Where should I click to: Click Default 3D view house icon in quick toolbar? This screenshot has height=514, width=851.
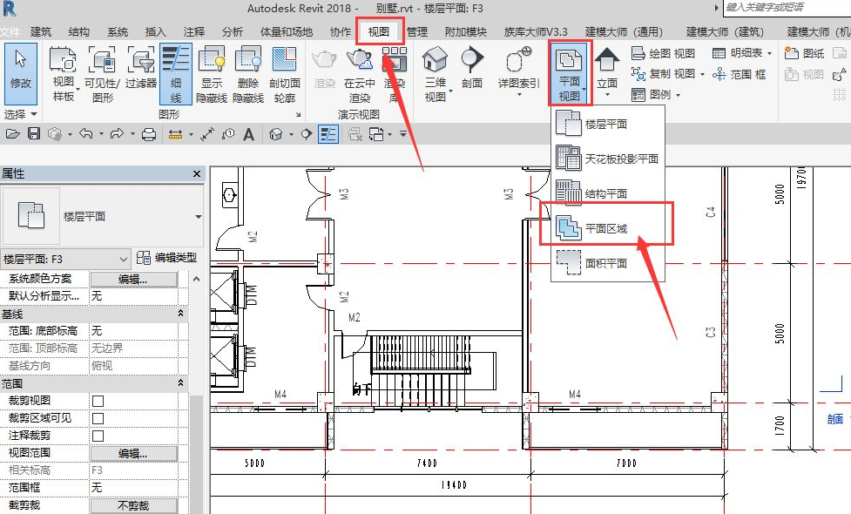coord(276,133)
